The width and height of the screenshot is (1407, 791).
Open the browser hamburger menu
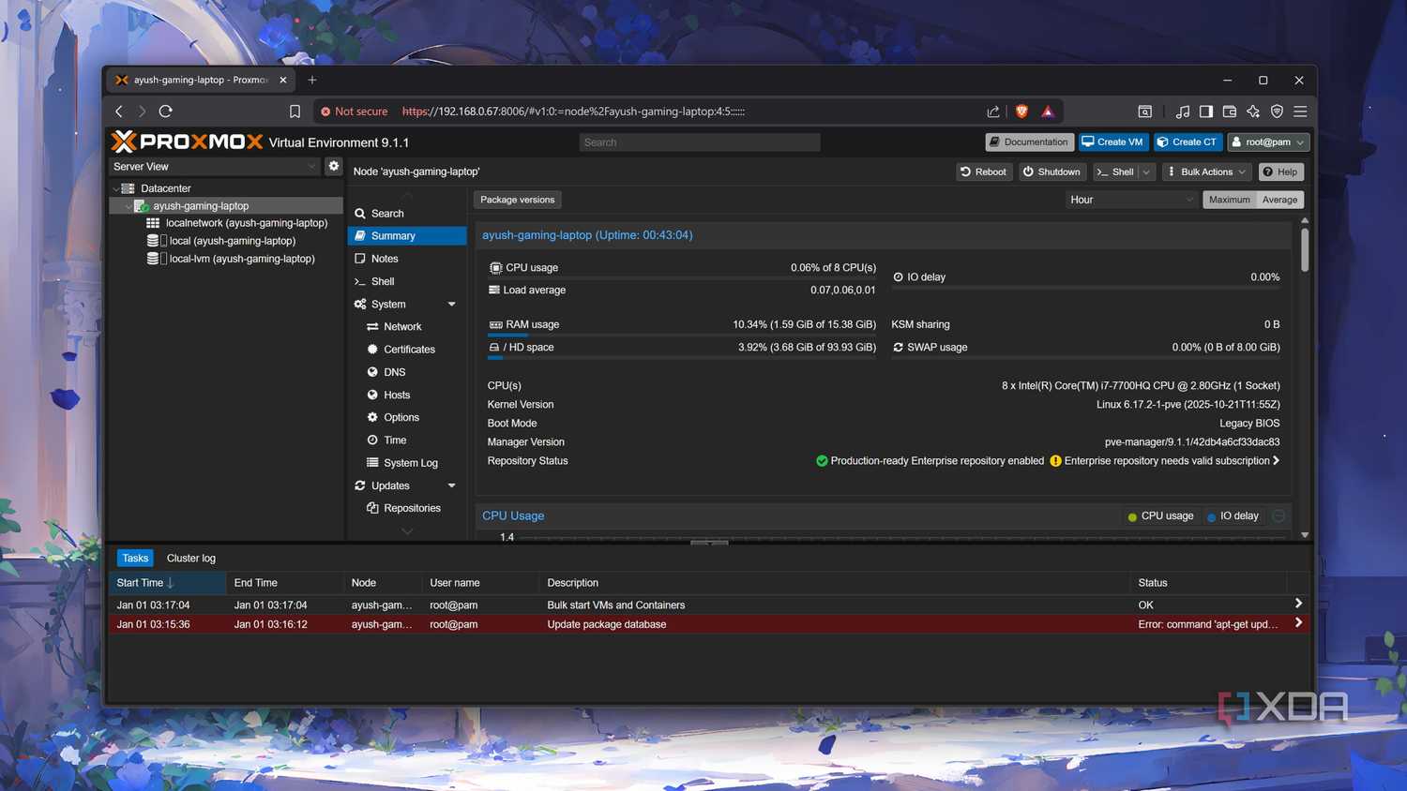[1300, 112]
